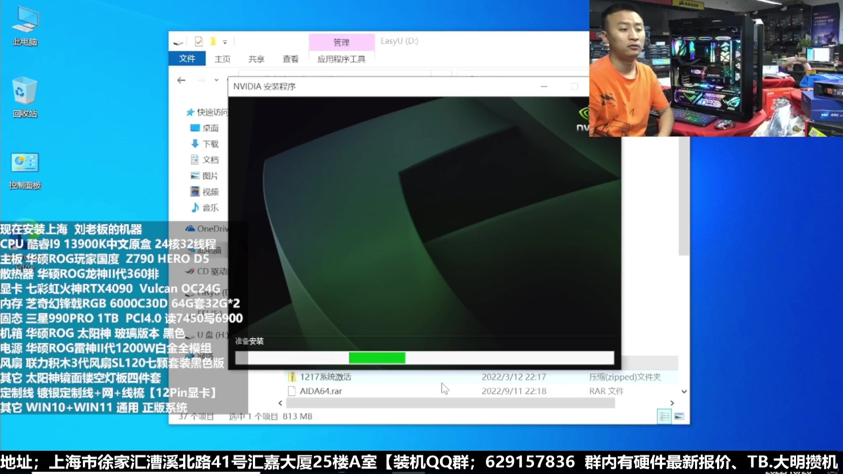This screenshot has width=843, height=474.
Task: Click the Explorer window system icon
Action: pyautogui.click(x=178, y=42)
